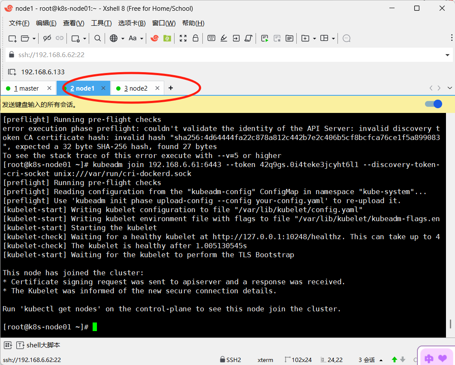Open Session Properties gear-window icon
The width and height of the screenshot is (455, 365).
76,38
